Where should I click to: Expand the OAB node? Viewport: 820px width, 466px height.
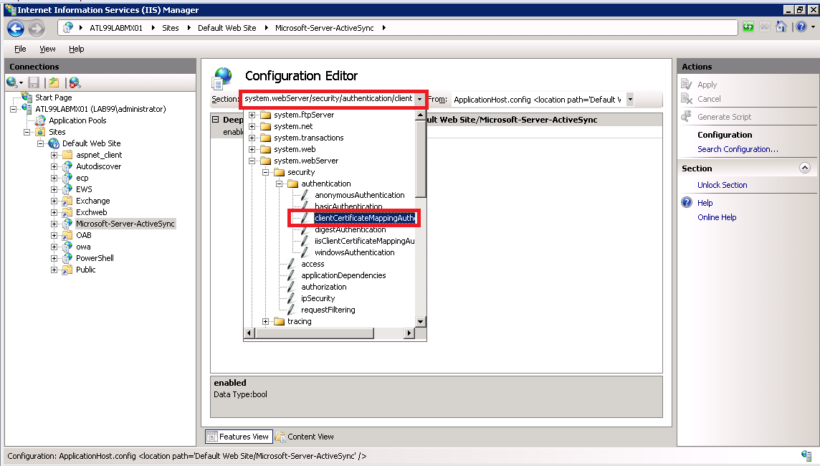pyautogui.click(x=54, y=235)
